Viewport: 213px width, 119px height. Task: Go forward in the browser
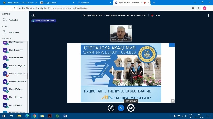coord(9,8)
